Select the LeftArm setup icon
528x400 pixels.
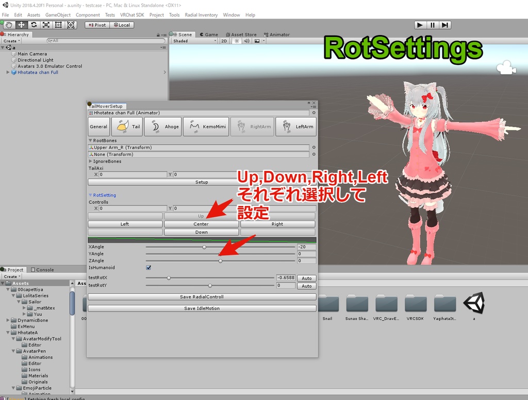coord(295,127)
